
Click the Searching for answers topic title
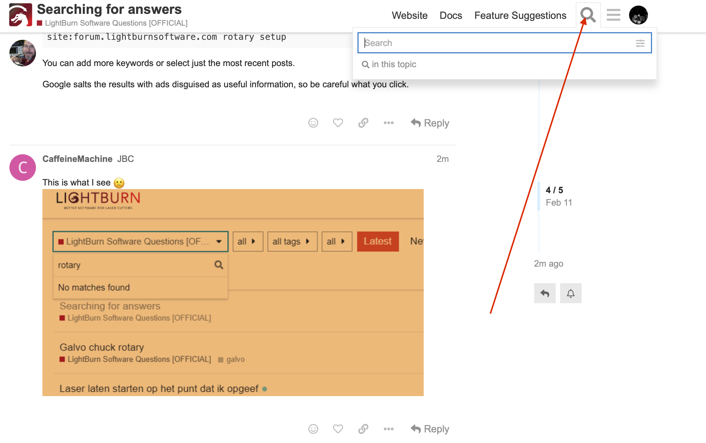point(109,9)
